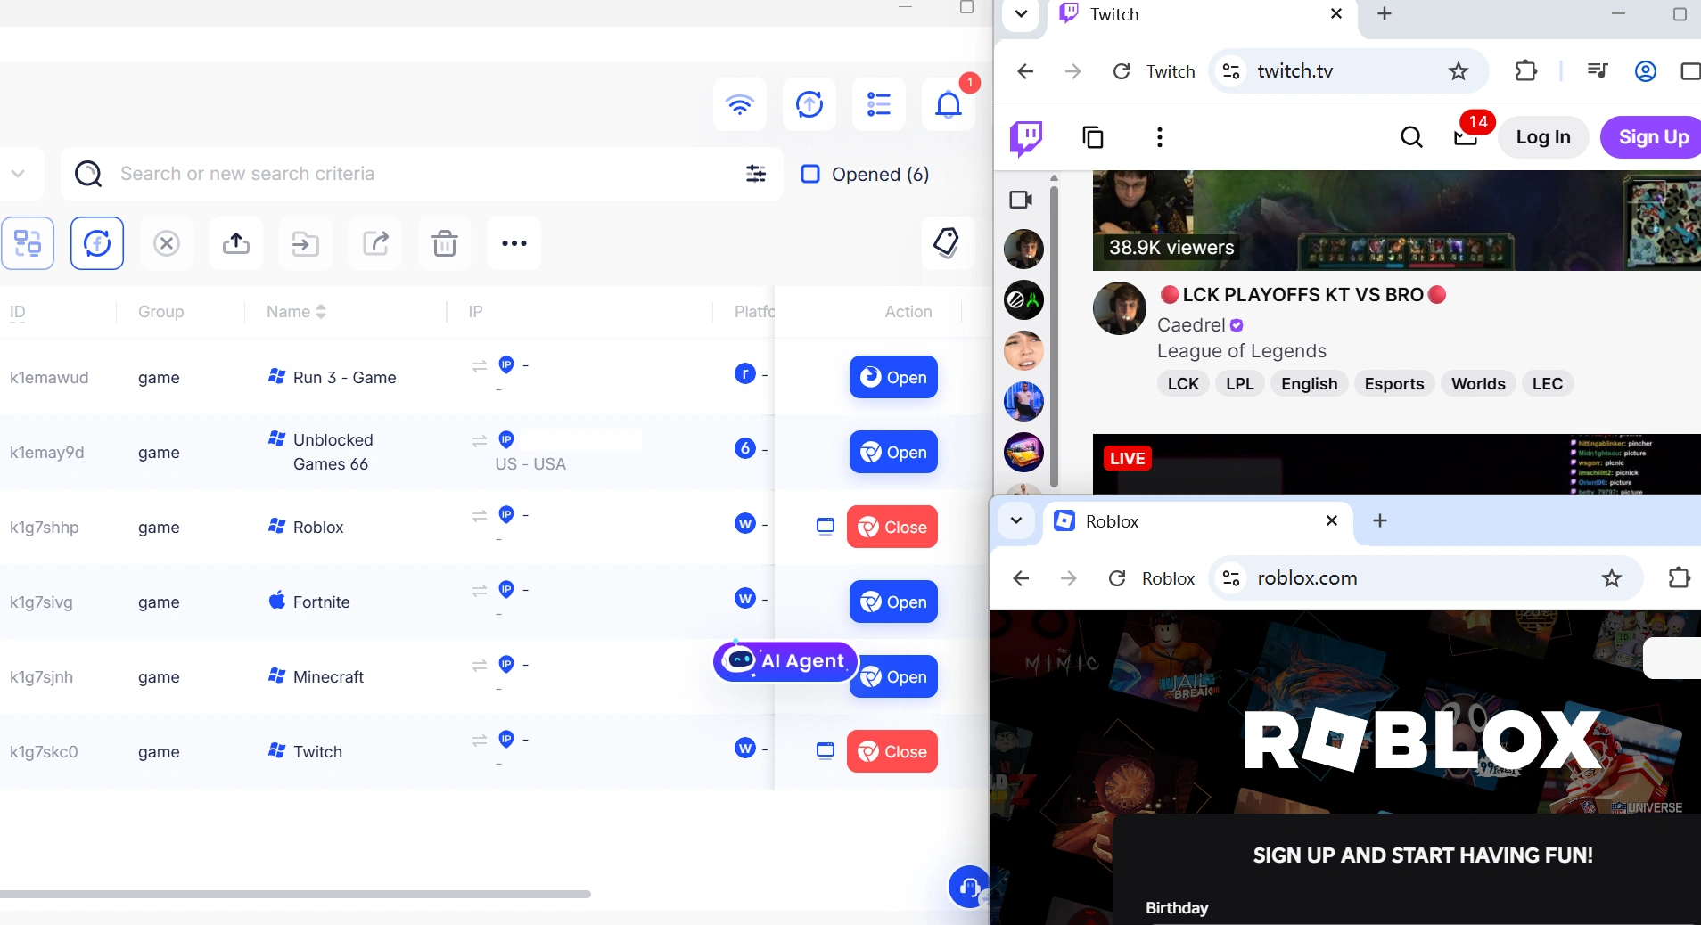Screen dimensions: 1701x925
Task: Click the tag icon in profile toolbar
Action: tap(947, 242)
